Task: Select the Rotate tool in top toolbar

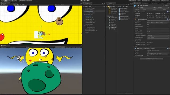Action: point(9,1)
